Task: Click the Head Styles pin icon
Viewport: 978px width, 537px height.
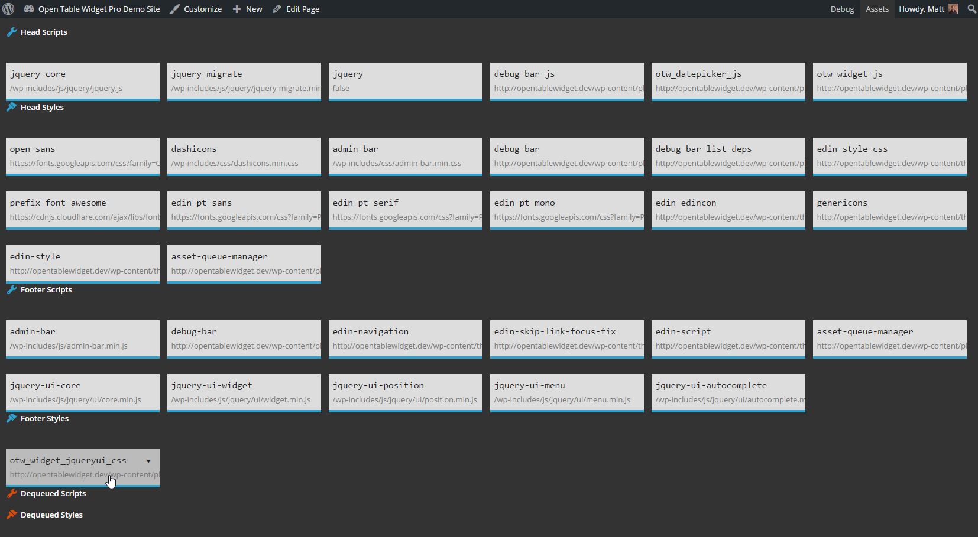Action: 11,107
